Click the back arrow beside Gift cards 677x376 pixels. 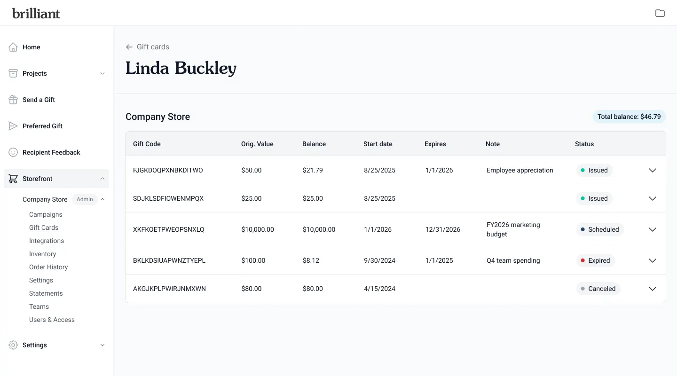[129, 47]
